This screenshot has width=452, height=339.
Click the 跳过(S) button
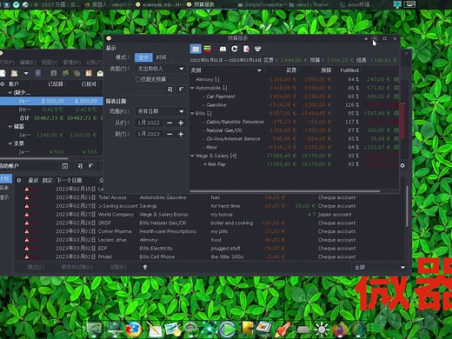36,267
